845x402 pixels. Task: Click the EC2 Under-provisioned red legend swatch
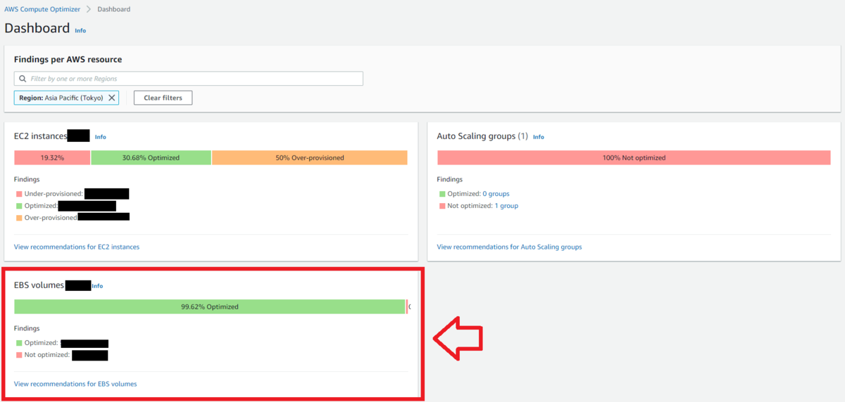pos(19,193)
